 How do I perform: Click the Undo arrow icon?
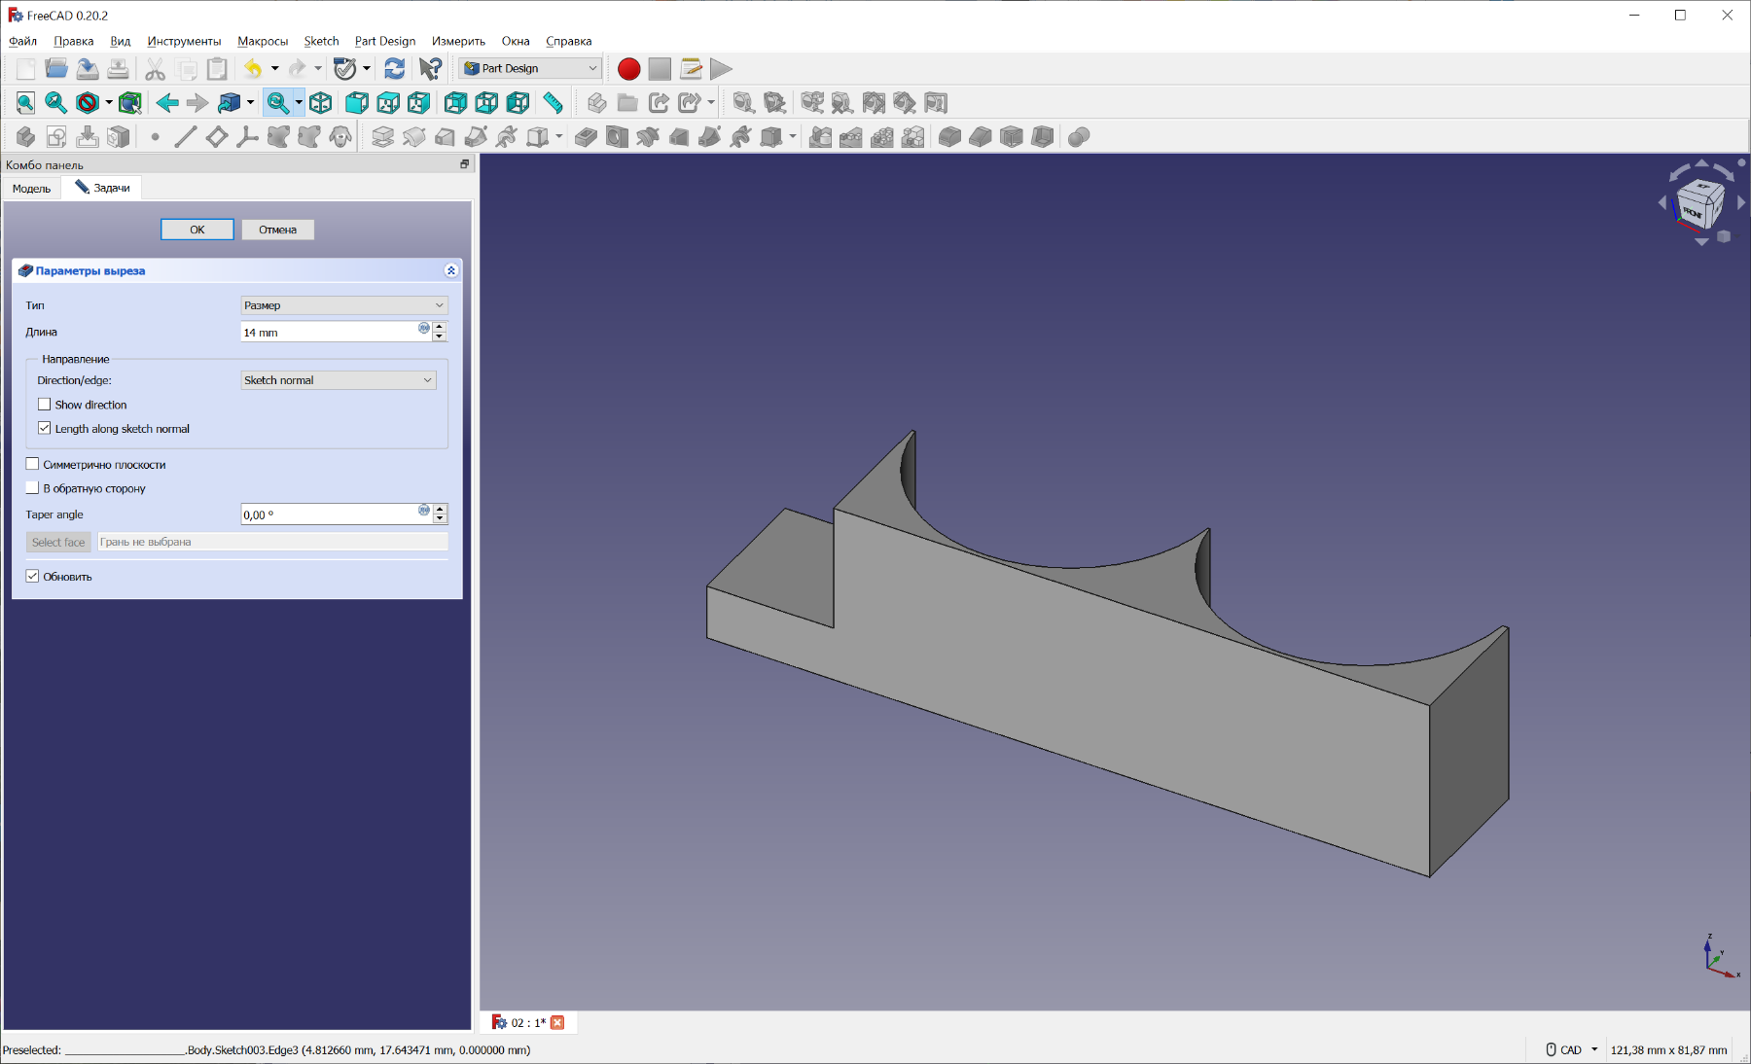pyautogui.click(x=253, y=68)
